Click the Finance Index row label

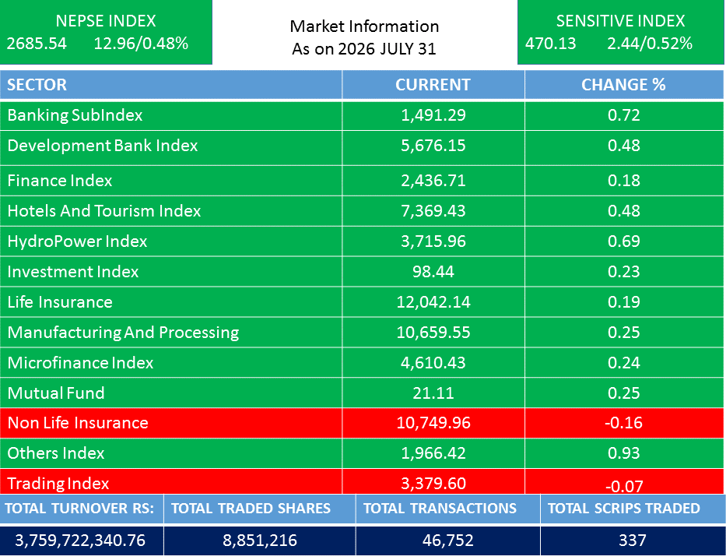click(x=60, y=181)
